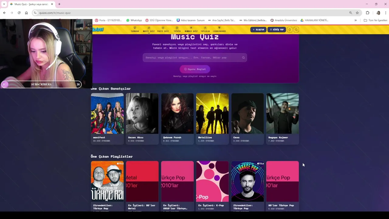Open the Ana Sayfa | Bells bookmark
The height and width of the screenshot is (219, 389).
click(x=221, y=20)
